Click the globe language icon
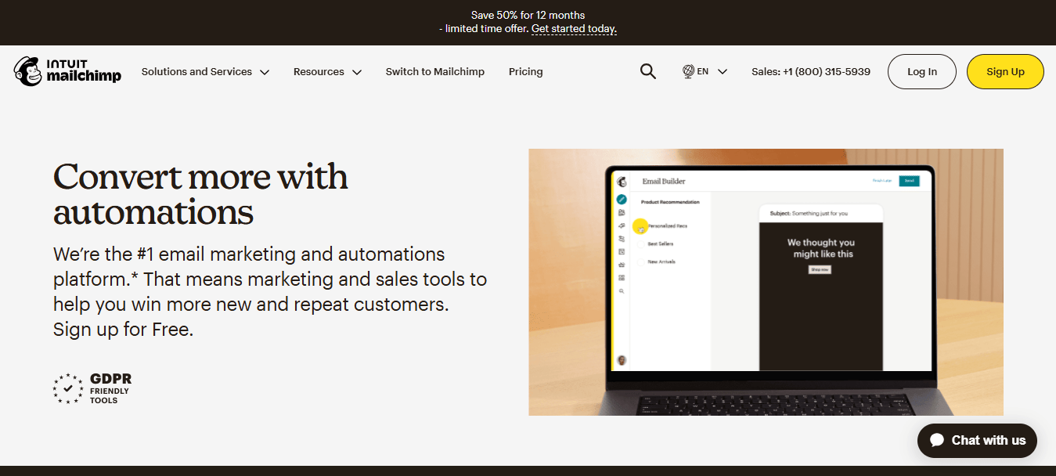The width and height of the screenshot is (1056, 476). tap(688, 71)
